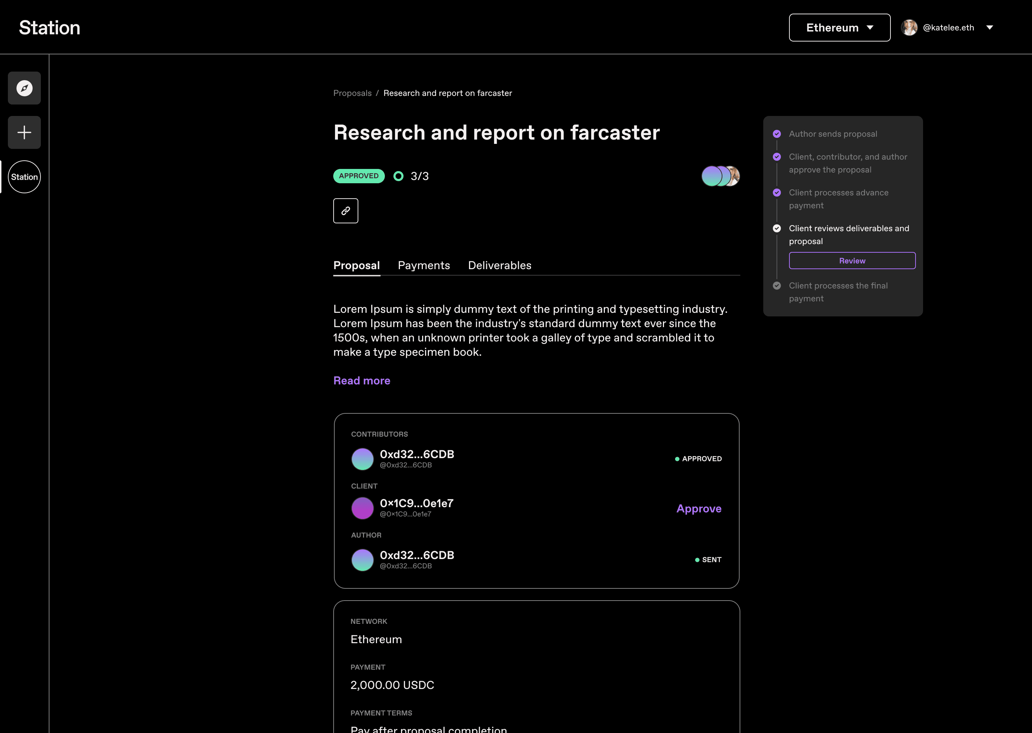Click the Review button in the steps panel

click(852, 261)
